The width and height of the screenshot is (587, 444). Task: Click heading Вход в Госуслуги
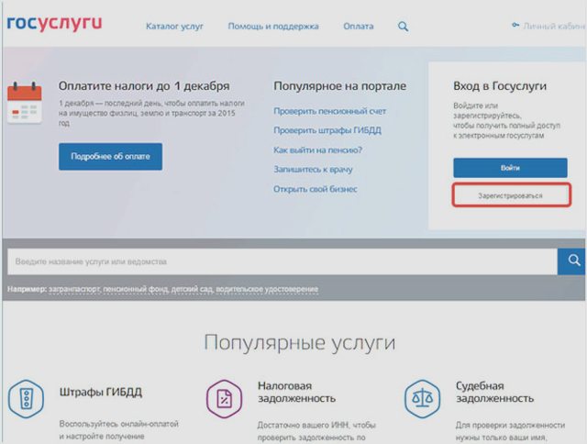click(500, 86)
